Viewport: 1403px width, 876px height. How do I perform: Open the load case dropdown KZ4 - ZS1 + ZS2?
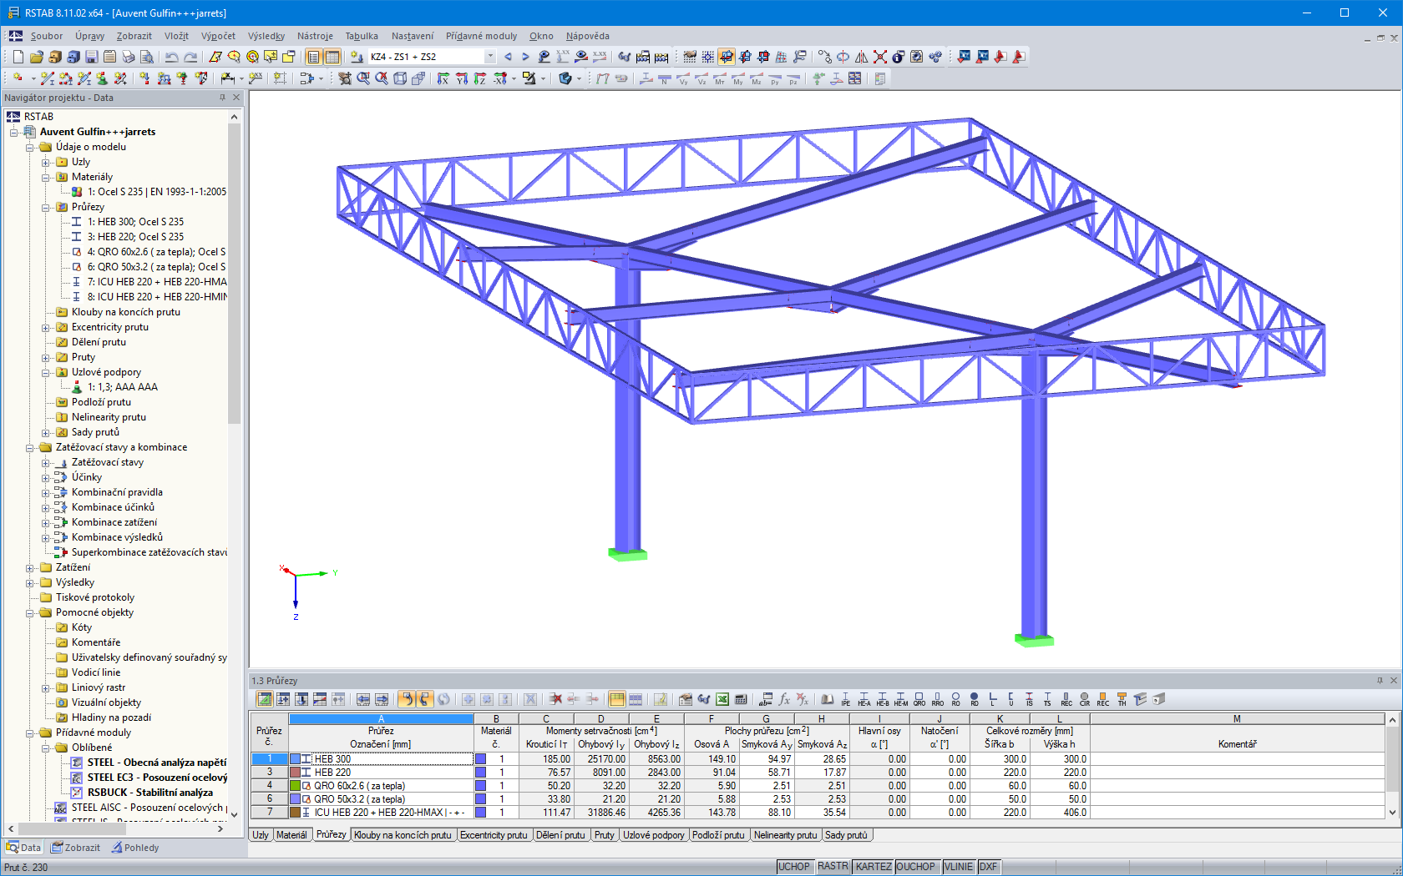pyautogui.click(x=490, y=57)
